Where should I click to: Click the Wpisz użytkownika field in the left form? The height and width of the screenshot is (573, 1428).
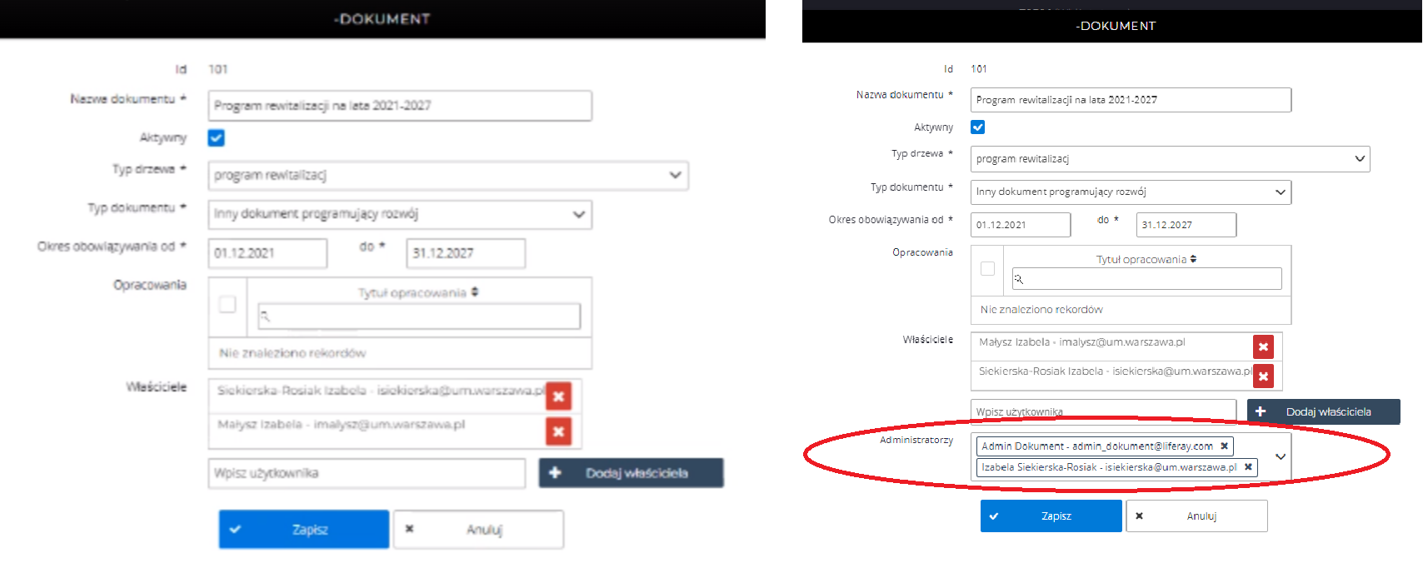tap(367, 473)
